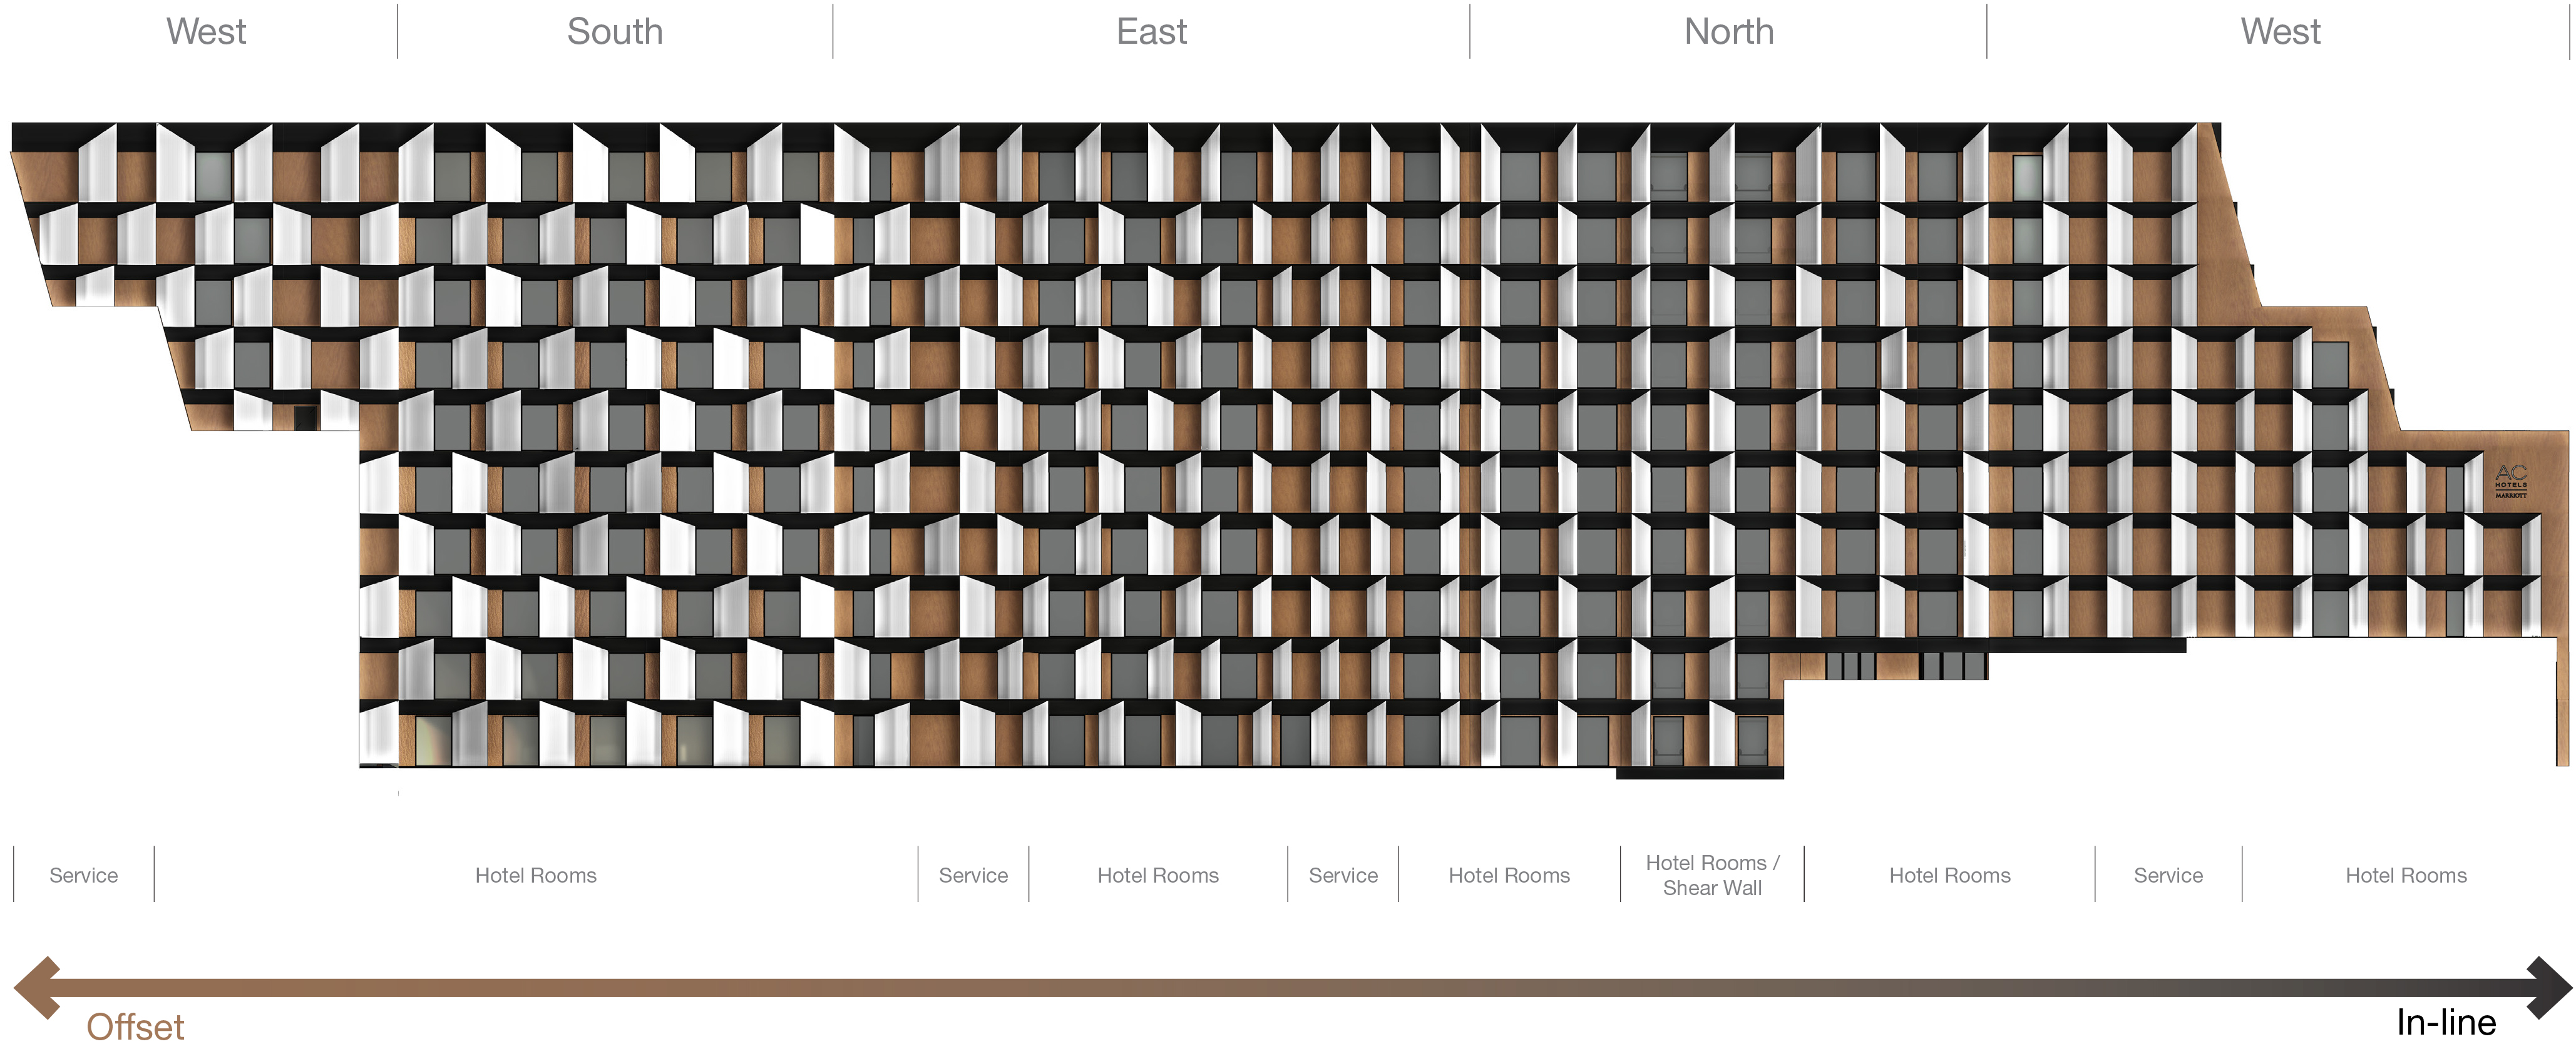This screenshot has width=2576, height=1054.
Task: Select the North facade heading
Action: [1728, 32]
